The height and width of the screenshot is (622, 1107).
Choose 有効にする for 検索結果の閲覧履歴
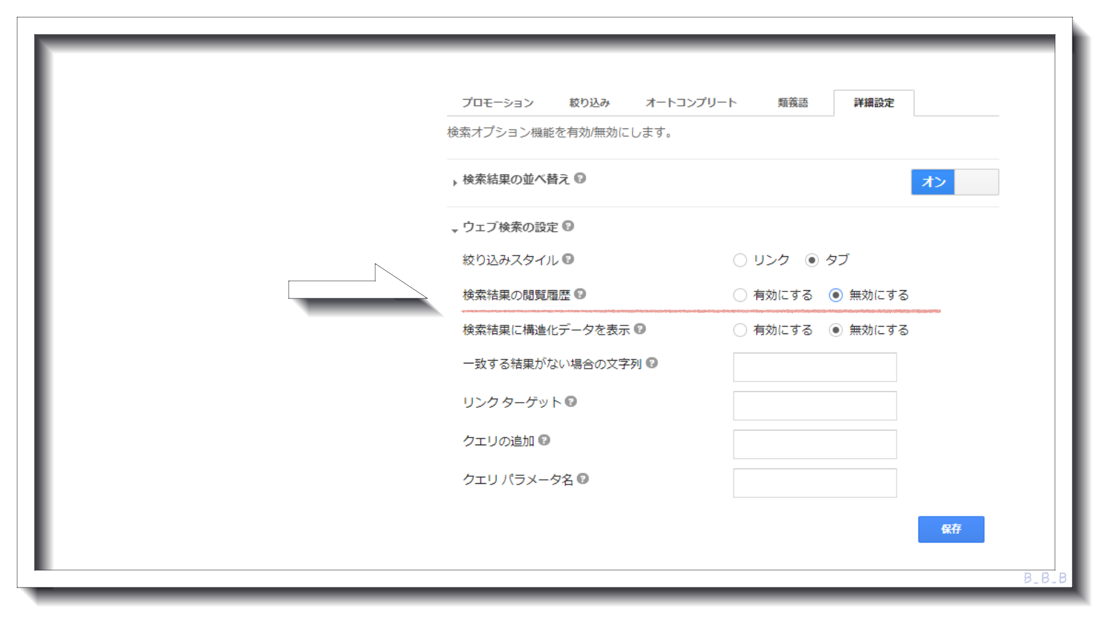click(740, 295)
